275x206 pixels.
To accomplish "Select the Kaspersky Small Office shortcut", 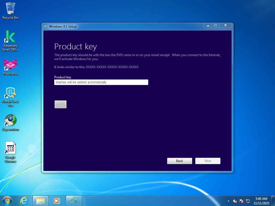I will [x=10, y=41].
